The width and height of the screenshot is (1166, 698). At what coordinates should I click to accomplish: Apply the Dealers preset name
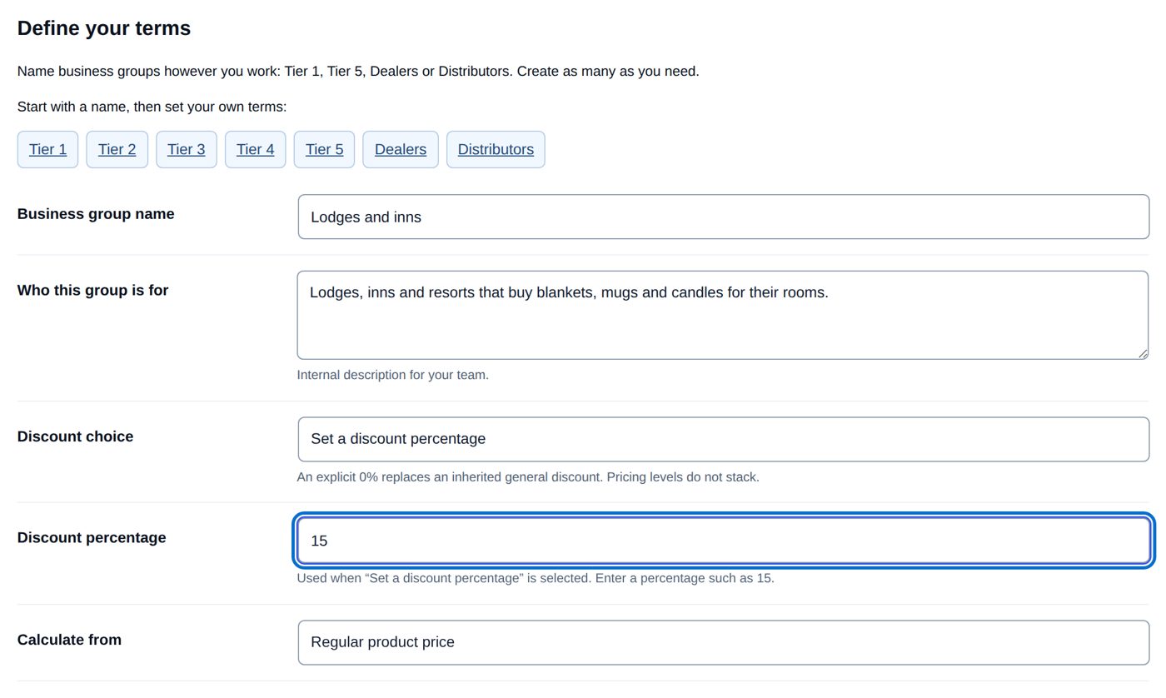[401, 149]
